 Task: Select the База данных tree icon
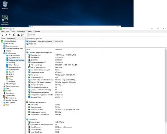[4, 103]
